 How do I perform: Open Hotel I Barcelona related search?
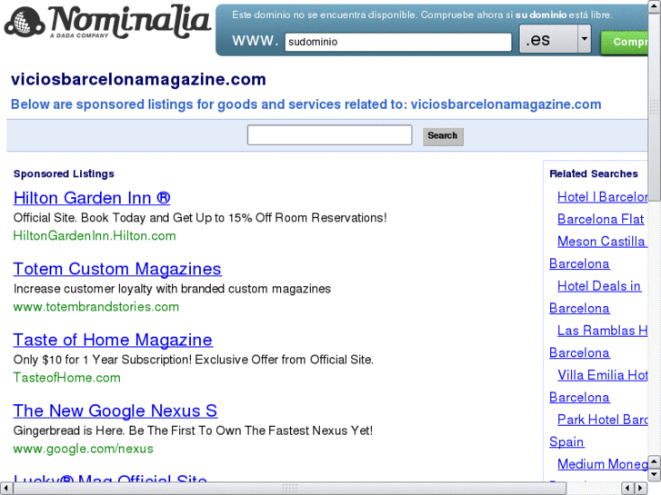pos(602,197)
